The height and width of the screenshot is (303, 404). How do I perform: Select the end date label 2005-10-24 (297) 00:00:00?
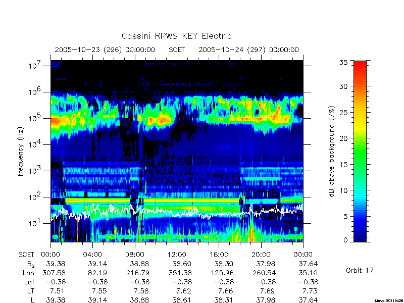(248, 49)
